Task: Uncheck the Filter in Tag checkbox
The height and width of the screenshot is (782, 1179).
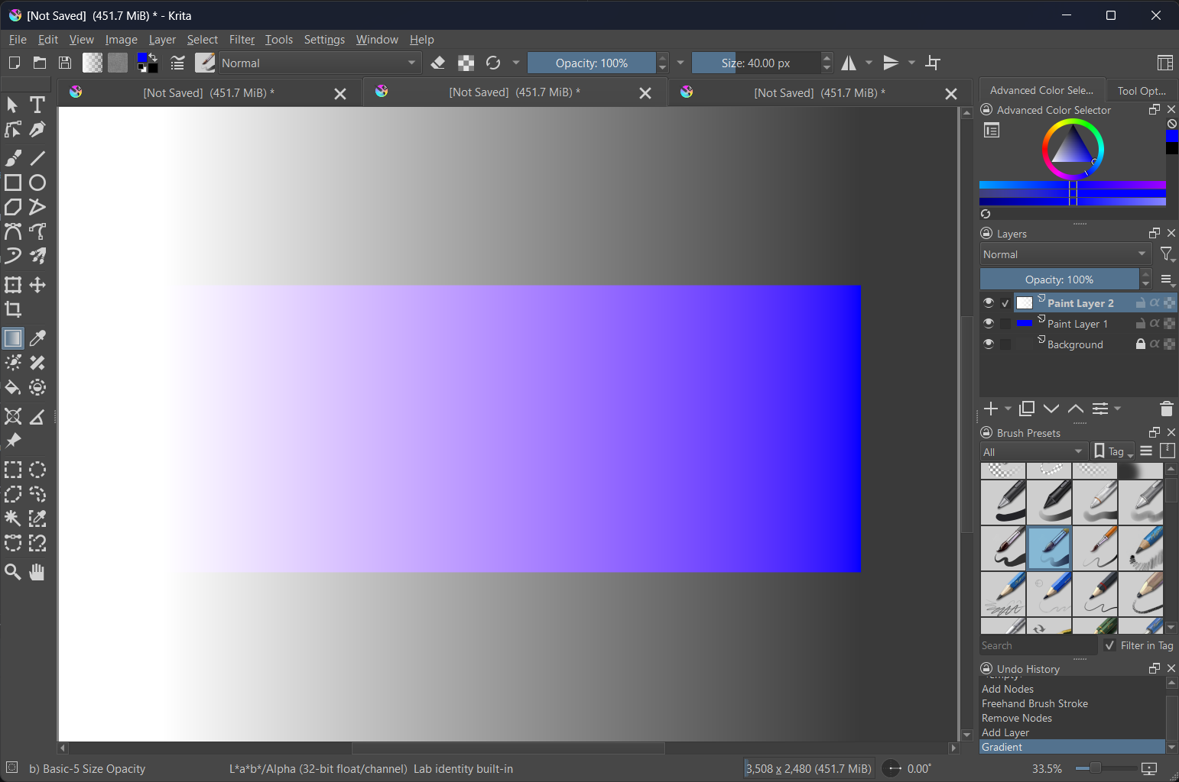Action: pos(1110,645)
